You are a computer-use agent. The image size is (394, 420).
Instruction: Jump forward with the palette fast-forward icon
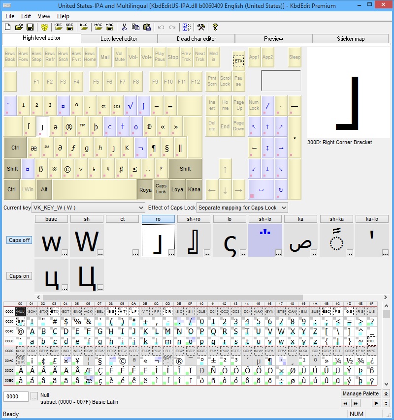(356, 403)
